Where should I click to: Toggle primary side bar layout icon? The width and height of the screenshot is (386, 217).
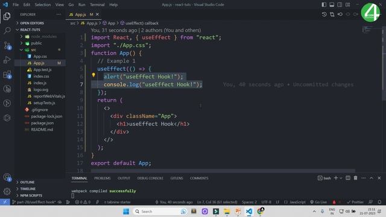click(x=324, y=5)
